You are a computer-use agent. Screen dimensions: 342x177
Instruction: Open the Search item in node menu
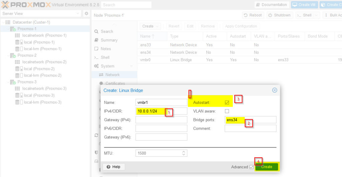coord(114,32)
